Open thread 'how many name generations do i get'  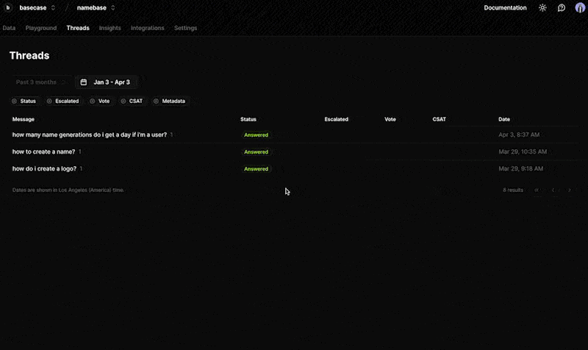pyautogui.click(x=90, y=135)
